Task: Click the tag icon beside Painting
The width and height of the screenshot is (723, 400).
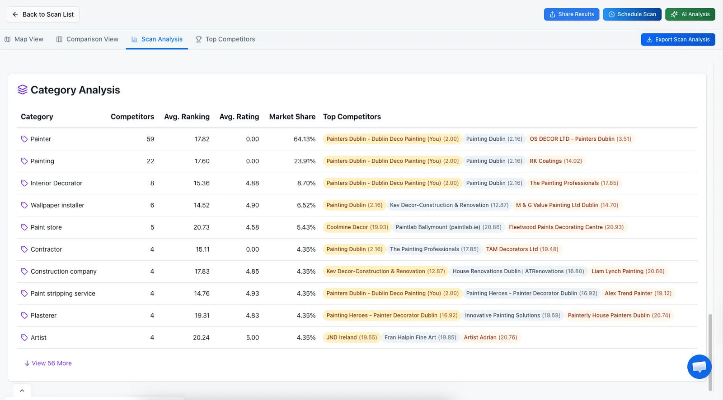Action: pyautogui.click(x=24, y=161)
